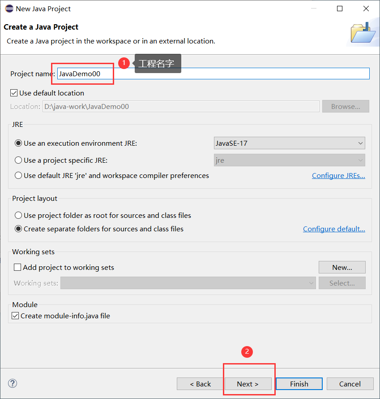Viewport: 380px width, 399px height.
Task: Click the Browse... button
Action: [346, 106]
